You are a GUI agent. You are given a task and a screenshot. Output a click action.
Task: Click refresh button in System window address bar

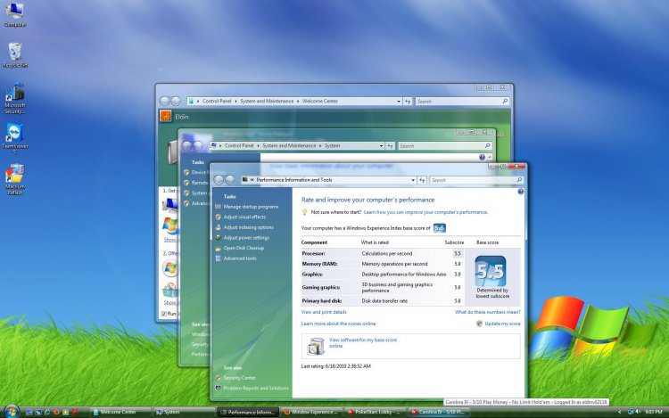(x=390, y=146)
